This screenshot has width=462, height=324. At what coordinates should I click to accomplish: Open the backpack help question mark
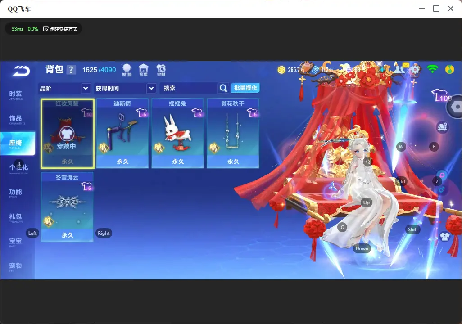tap(71, 70)
